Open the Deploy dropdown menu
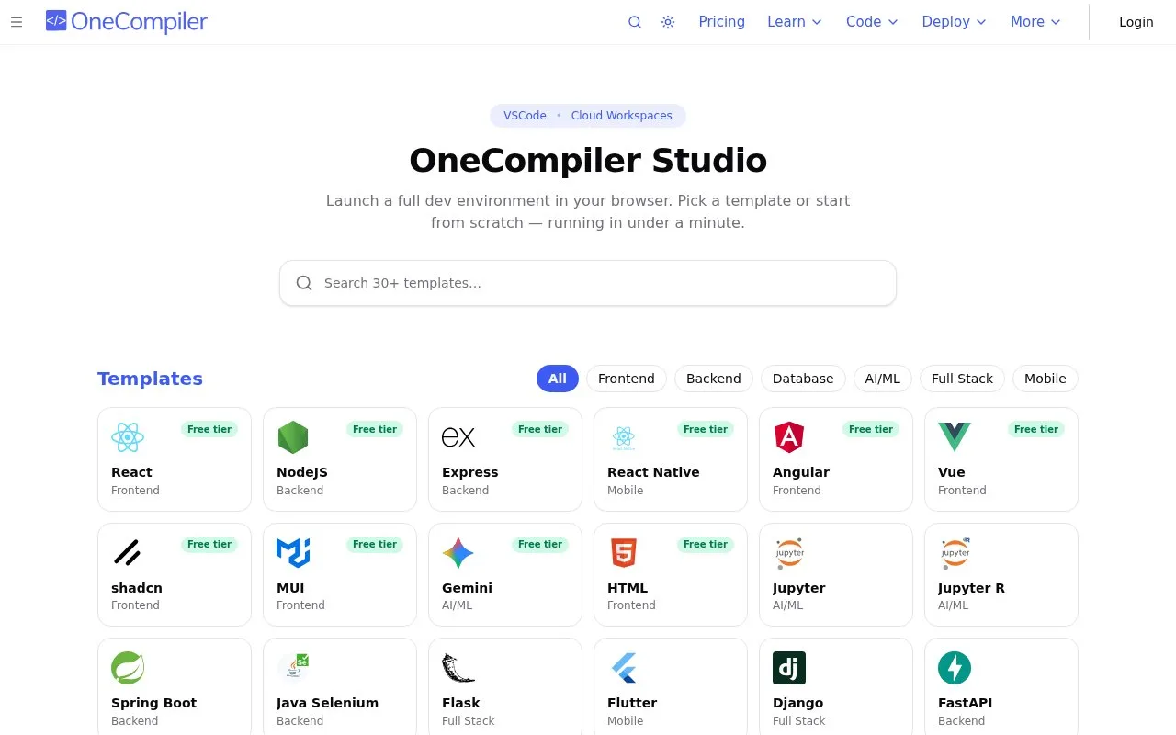 point(955,22)
